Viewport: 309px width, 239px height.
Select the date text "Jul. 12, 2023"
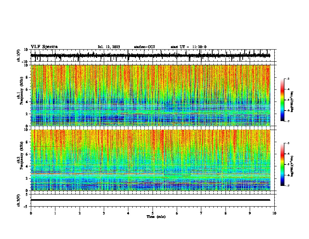[x=109, y=47]
